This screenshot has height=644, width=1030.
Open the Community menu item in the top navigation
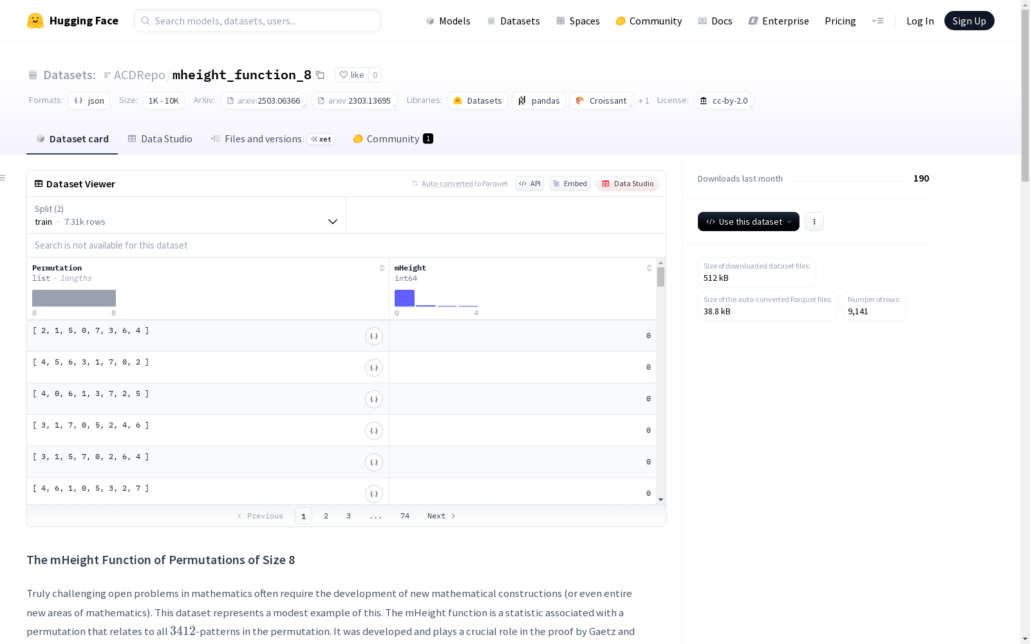649,21
